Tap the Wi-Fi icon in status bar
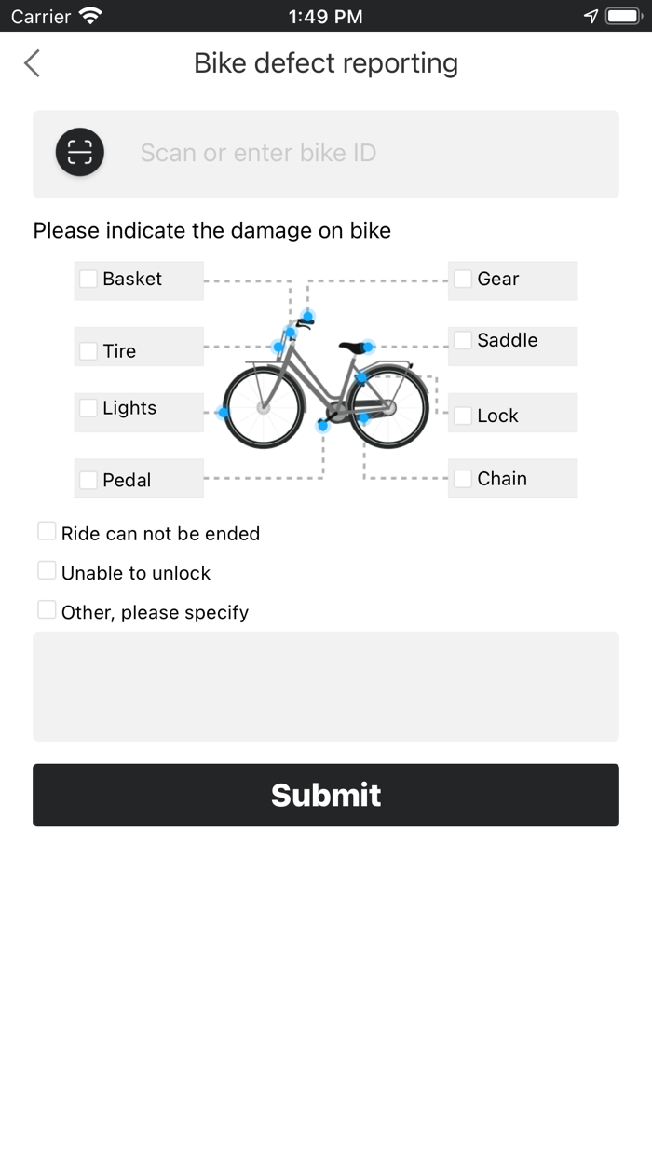Screen dimensions: 652x1159 pyautogui.click(x=90, y=16)
